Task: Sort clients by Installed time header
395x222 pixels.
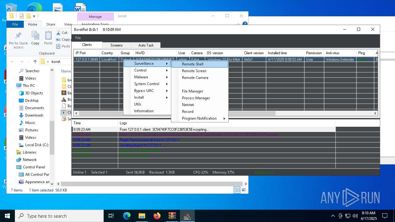Action: click(x=285, y=53)
